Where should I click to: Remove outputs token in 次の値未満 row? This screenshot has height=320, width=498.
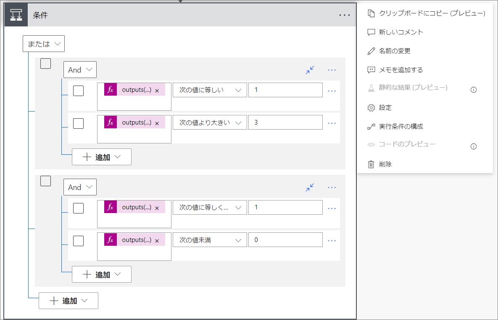[157, 241]
